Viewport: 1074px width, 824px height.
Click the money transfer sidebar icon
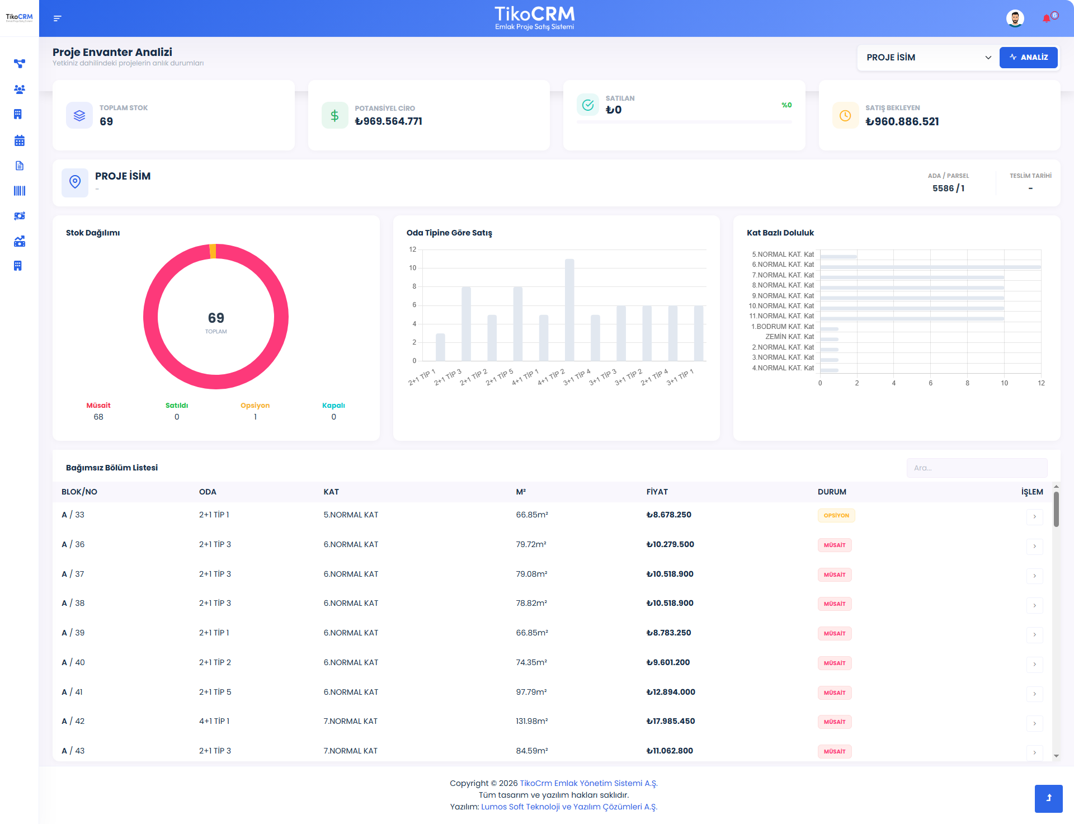[19, 216]
